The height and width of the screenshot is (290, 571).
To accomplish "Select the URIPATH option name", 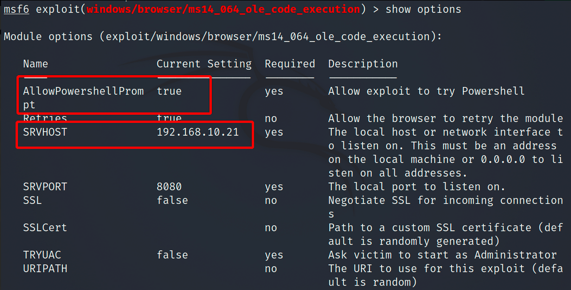I will click(x=45, y=269).
